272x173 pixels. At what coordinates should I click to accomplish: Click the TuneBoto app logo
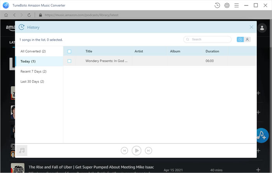(6, 5)
